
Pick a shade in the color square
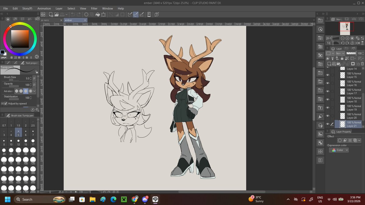(x=20, y=39)
